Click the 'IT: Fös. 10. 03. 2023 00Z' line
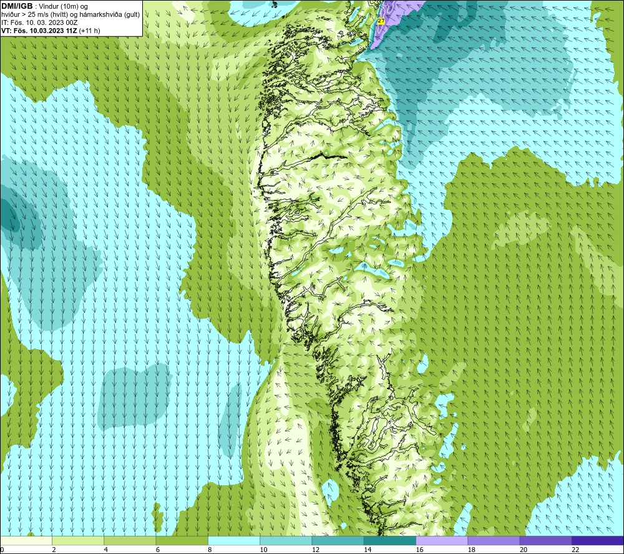The image size is (624, 554). coord(39,22)
